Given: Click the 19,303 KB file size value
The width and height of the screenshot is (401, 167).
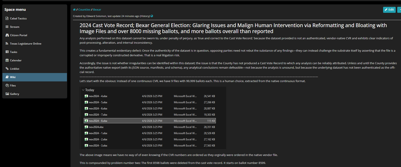Looking at the screenshot, I should [209, 115].
